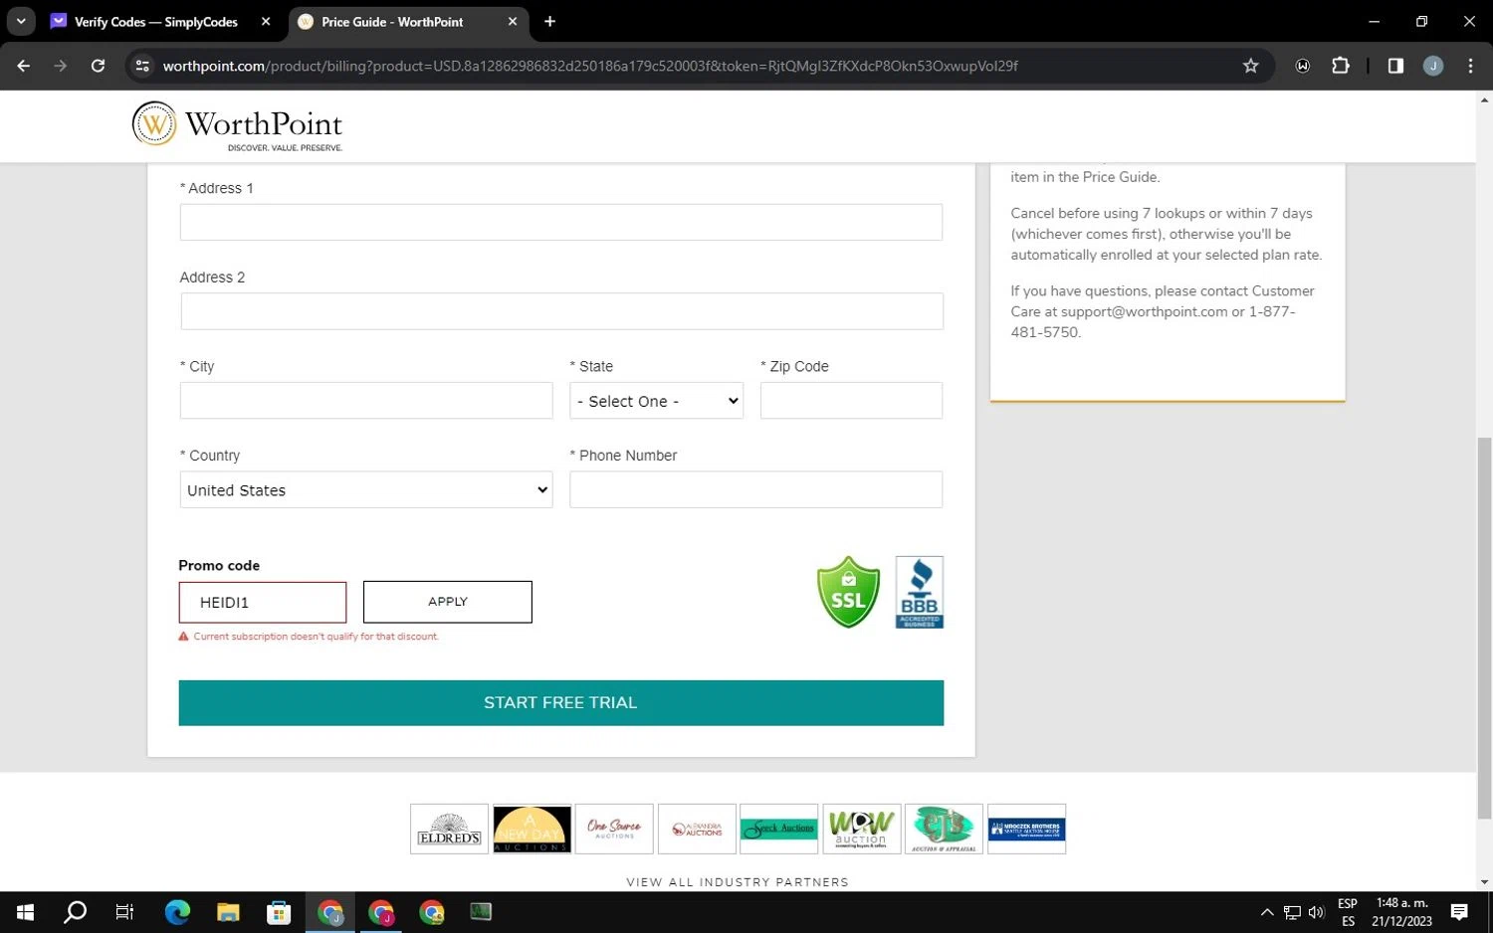Viewport: 1493px width, 933px height.
Task: Click into the Zip Code field
Action: [851, 401]
